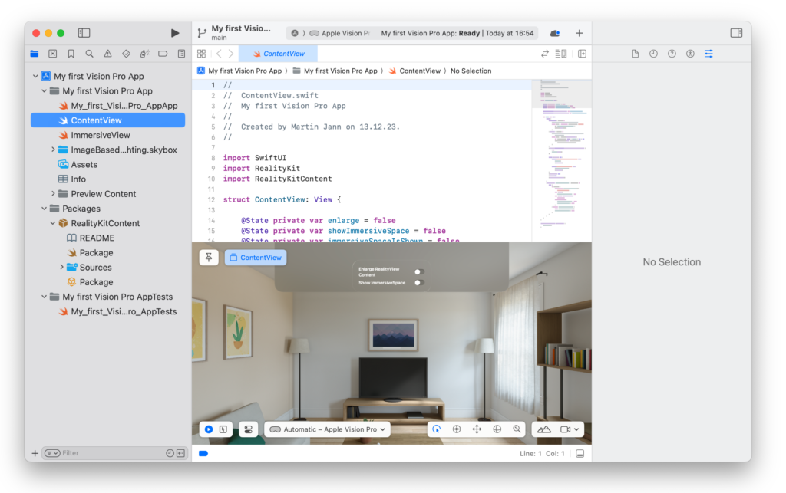The height and width of the screenshot is (493, 786).
Task: Open the History inspector clock icon
Action: coord(653,53)
